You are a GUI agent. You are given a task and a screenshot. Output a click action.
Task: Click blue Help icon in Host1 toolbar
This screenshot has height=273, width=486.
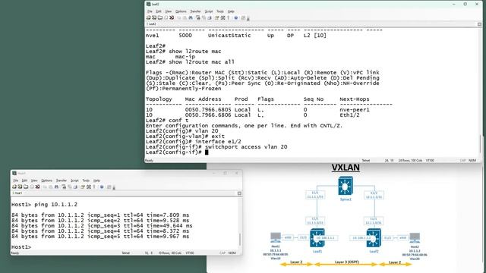102,187
